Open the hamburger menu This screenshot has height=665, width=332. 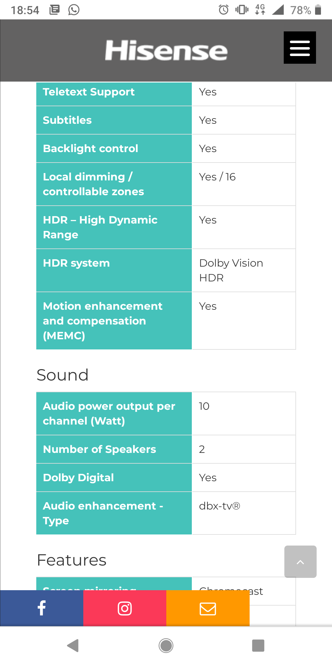pos(300,48)
